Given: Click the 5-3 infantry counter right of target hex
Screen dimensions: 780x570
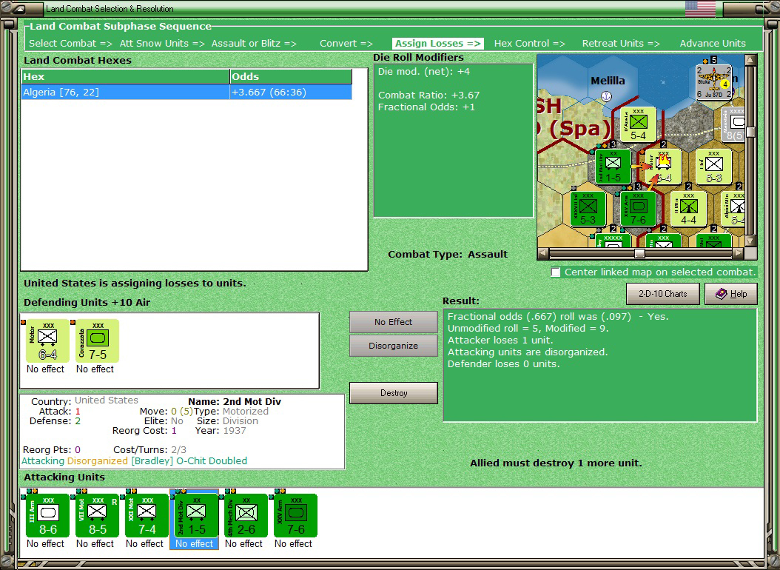Looking at the screenshot, I should [x=714, y=167].
